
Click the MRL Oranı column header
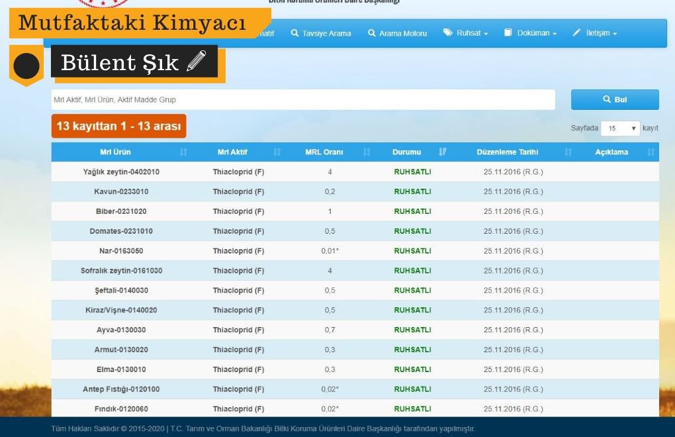[x=324, y=152]
